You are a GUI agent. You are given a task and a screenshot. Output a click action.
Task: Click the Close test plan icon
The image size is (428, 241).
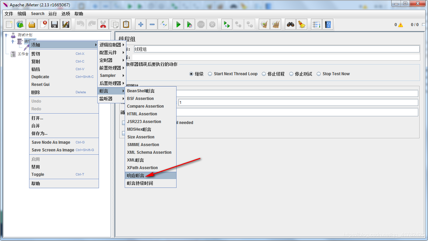pos(43,24)
